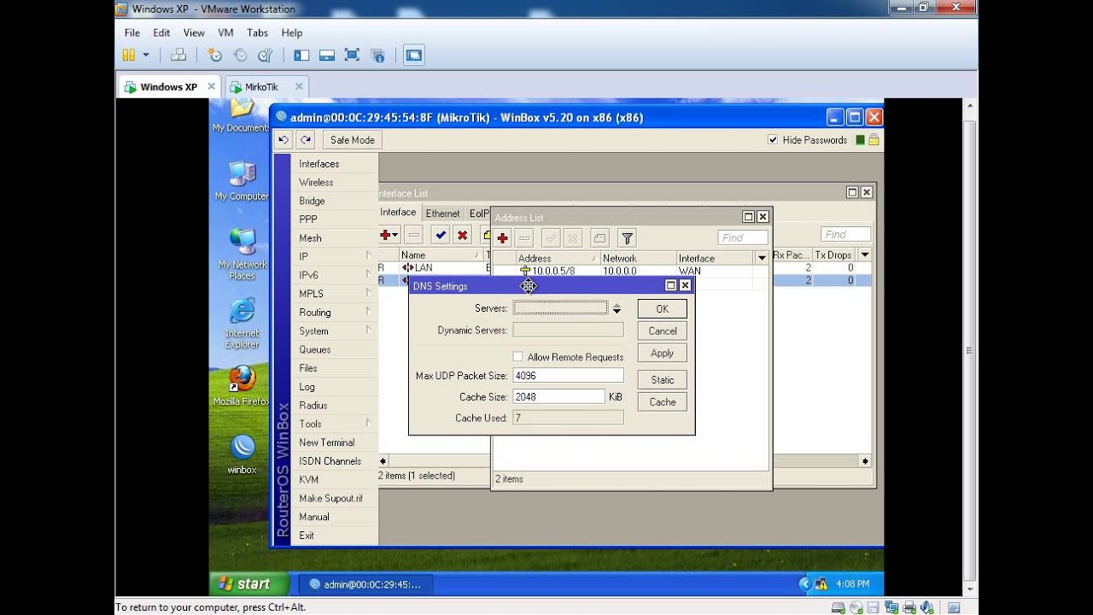This screenshot has width=1093, height=615.
Task: Enable the selected interface with the blue check
Action: (x=441, y=235)
